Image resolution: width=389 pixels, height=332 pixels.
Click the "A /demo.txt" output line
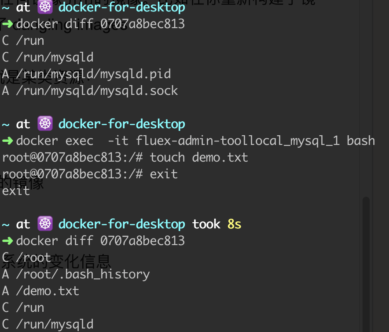40,291
